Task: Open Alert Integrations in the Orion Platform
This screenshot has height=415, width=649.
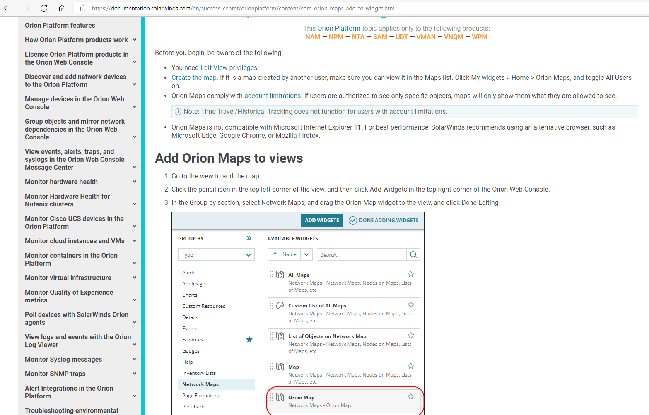Action: (x=69, y=392)
